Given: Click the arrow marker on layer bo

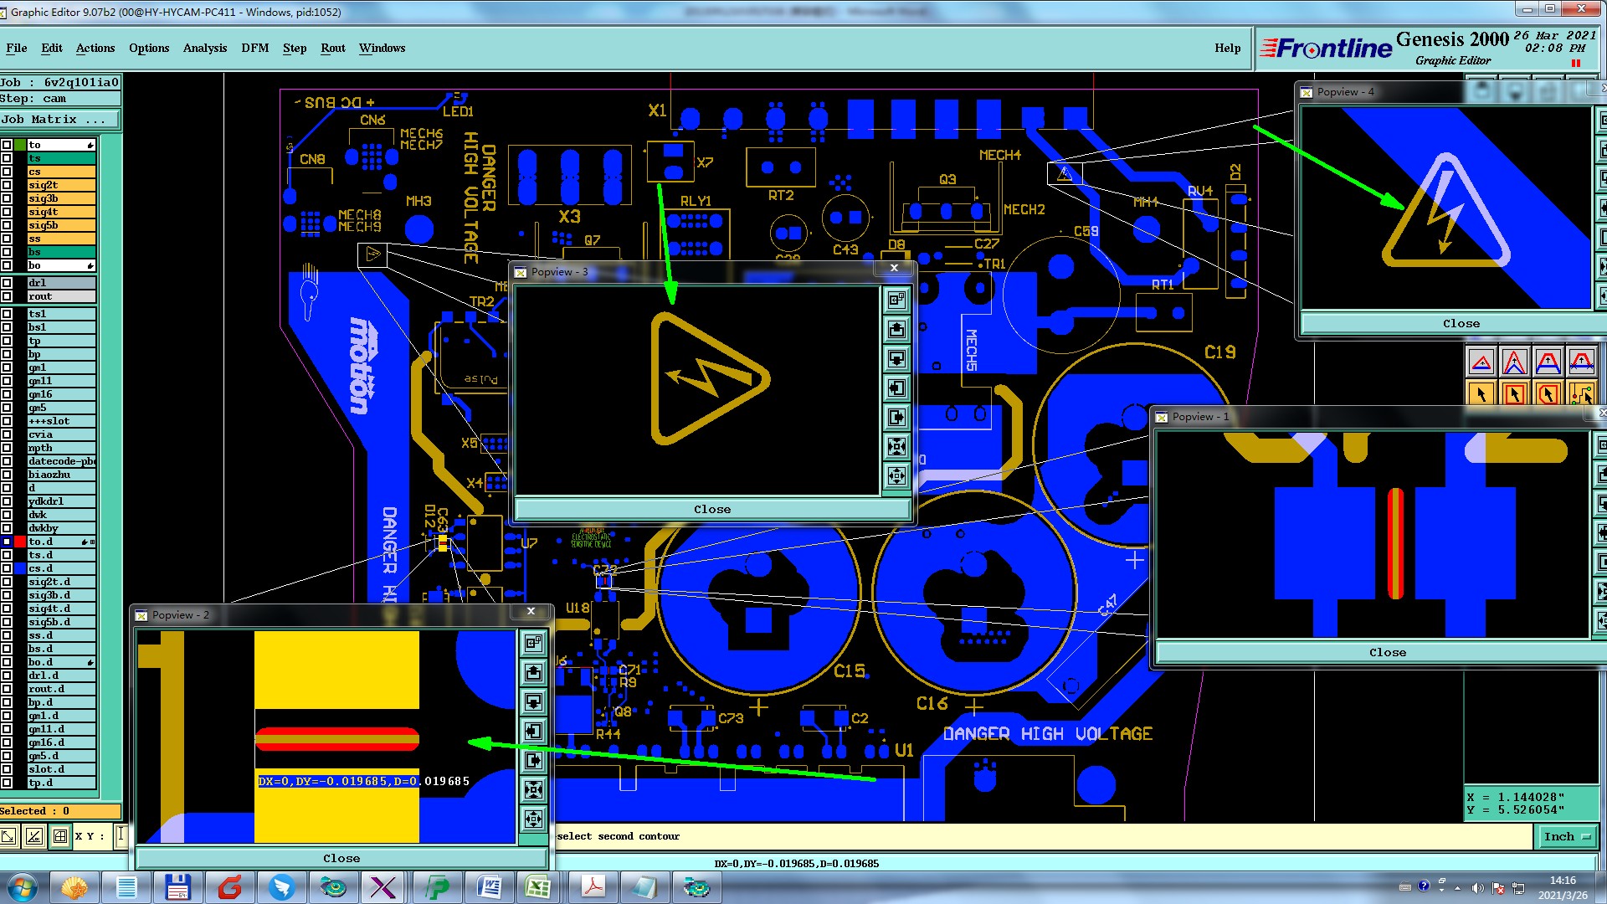Looking at the screenshot, I should coord(90,265).
